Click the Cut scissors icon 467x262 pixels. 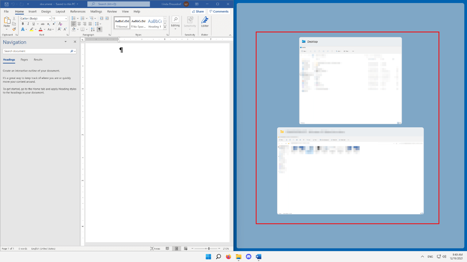(14, 19)
